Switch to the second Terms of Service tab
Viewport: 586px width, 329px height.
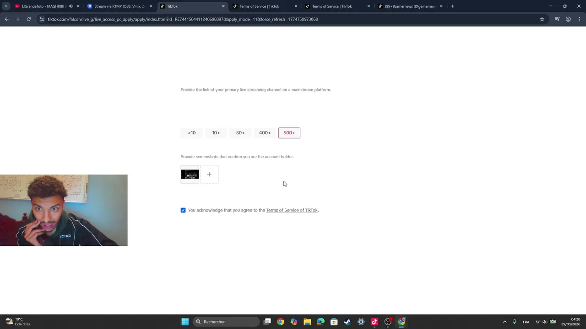[332, 6]
